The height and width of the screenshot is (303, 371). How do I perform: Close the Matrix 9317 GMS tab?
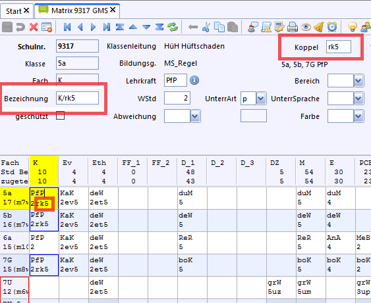(113, 10)
